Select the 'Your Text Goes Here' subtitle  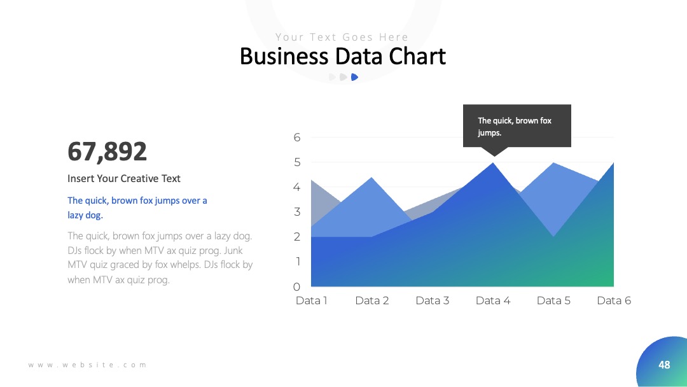click(x=342, y=38)
